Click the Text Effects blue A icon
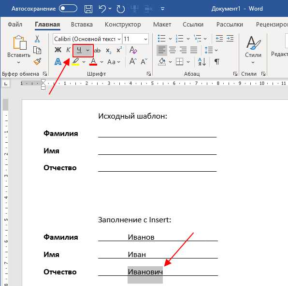 pos(58,62)
